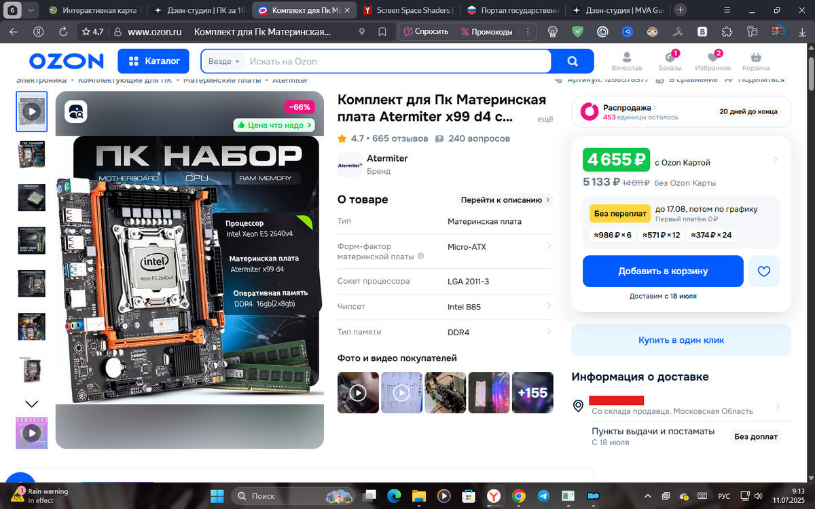Viewport: 815px width, 509px height.
Task: Expand Тип памяти DDR4 row chevron
Action: click(x=549, y=332)
